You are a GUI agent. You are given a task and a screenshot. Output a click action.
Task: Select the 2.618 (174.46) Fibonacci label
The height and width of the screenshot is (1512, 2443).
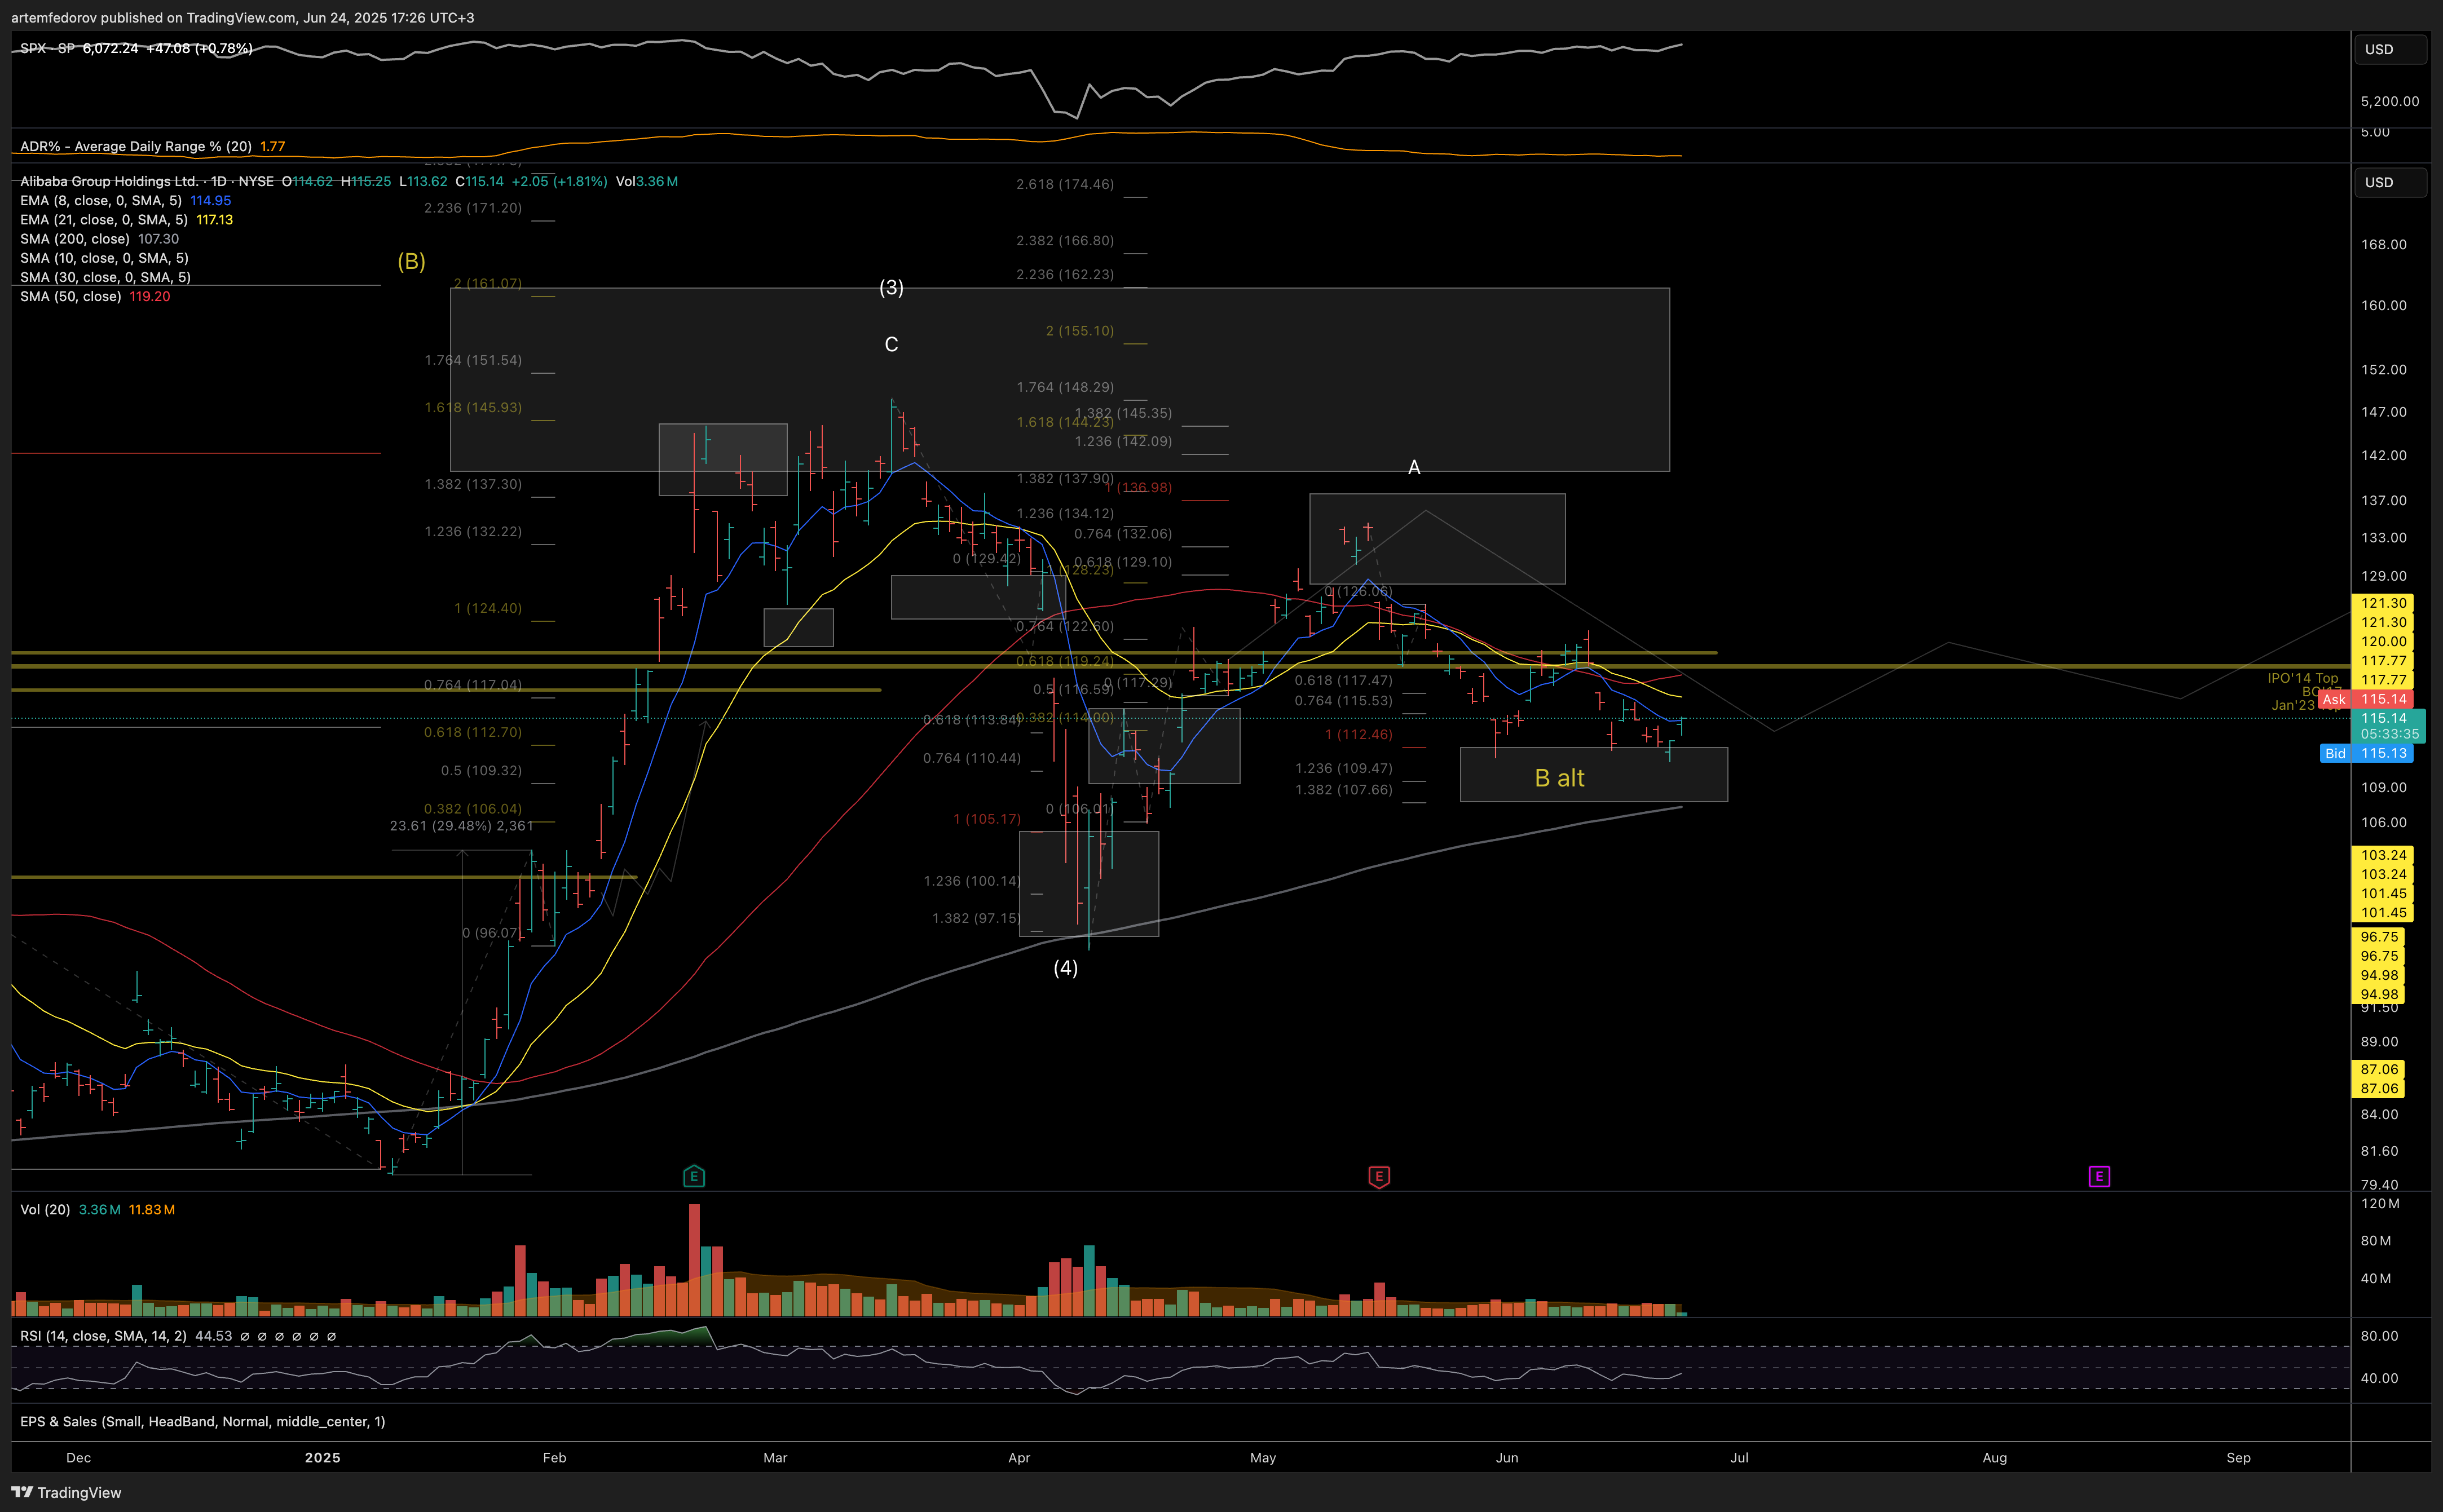coord(1065,184)
